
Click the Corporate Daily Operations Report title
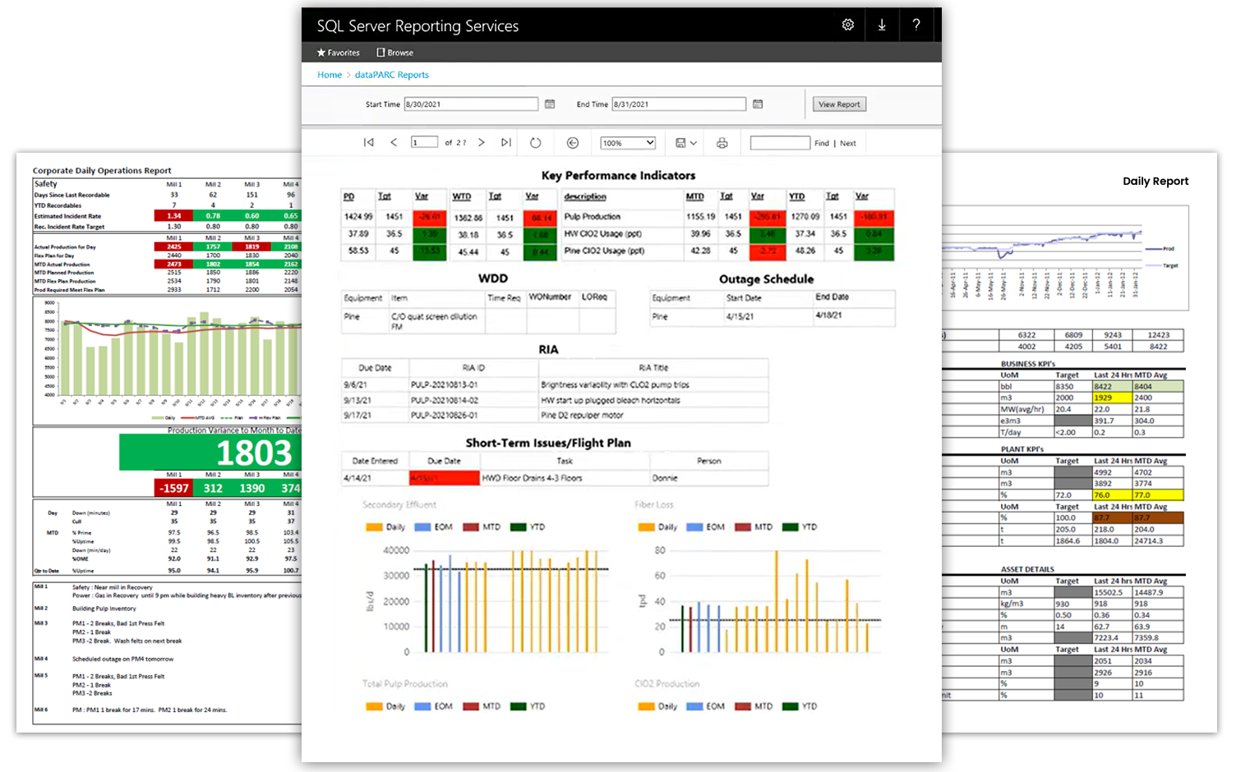click(x=102, y=171)
